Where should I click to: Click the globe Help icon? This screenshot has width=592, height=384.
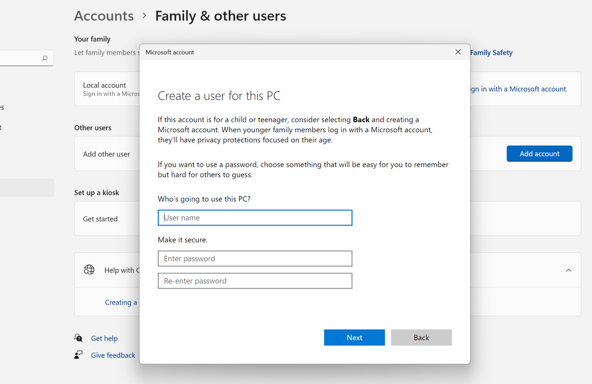[89, 270]
